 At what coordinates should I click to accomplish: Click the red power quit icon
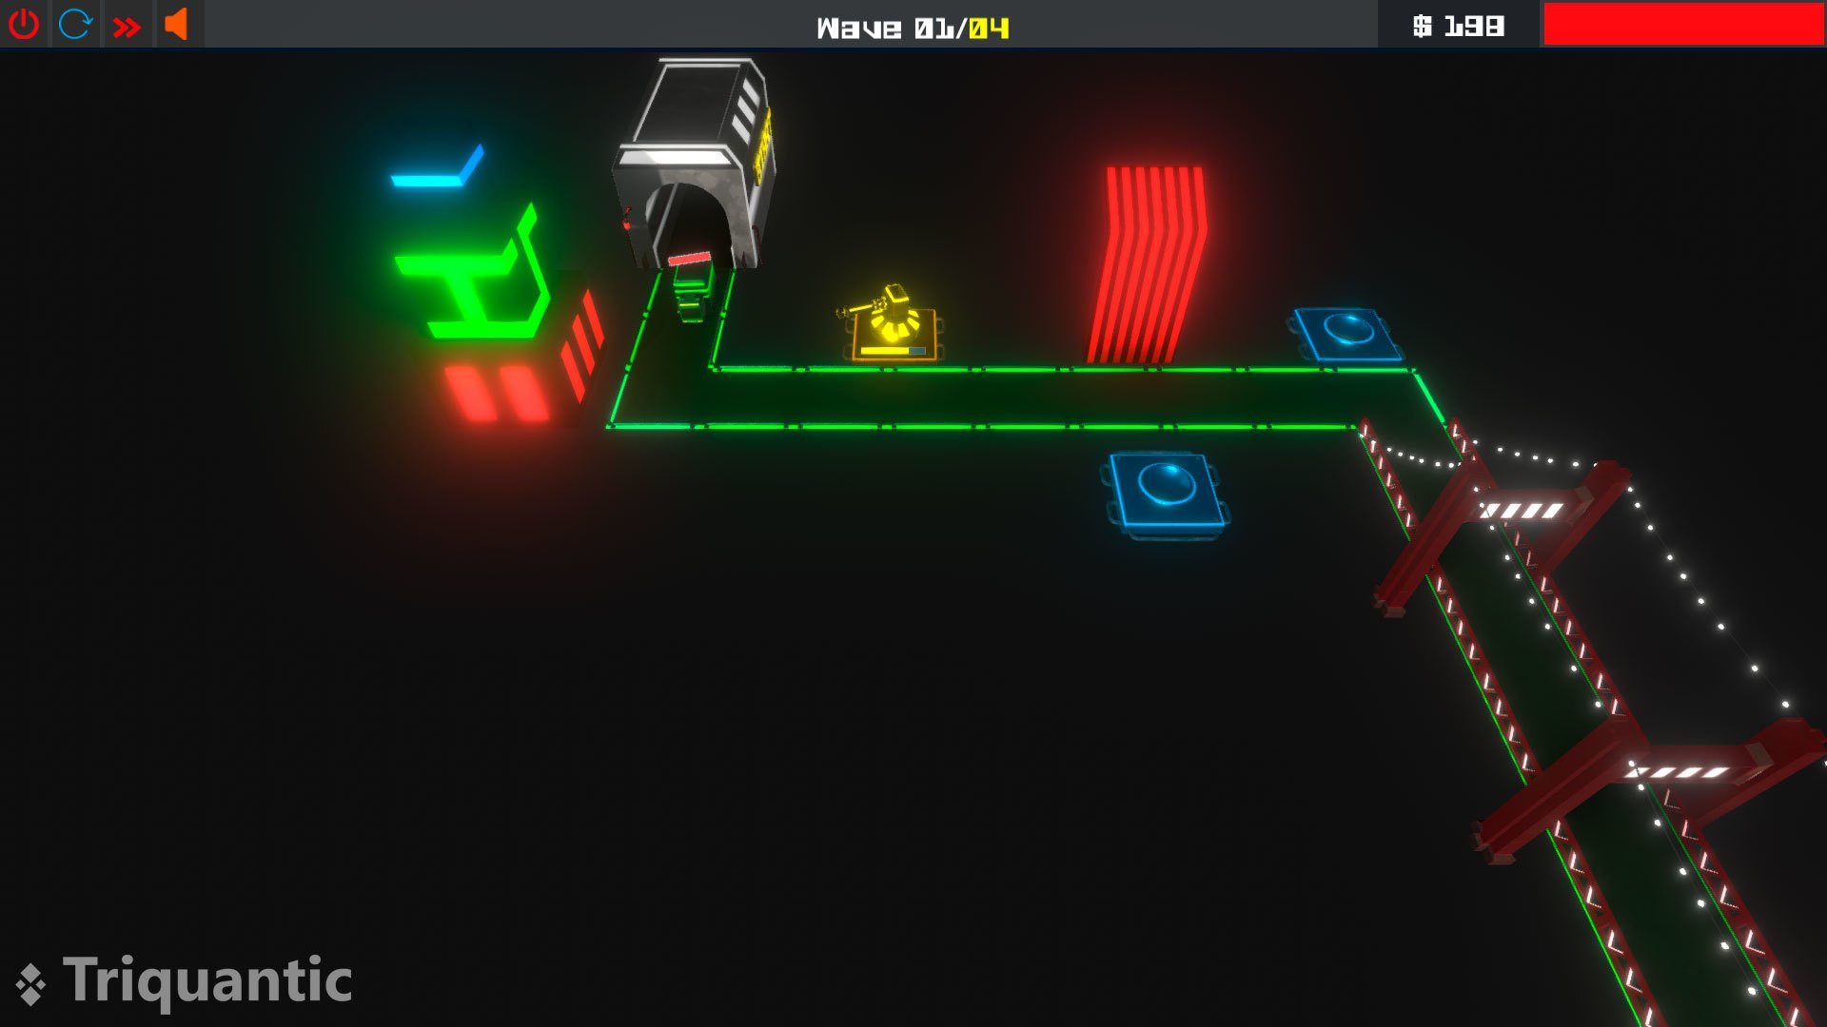click(24, 24)
